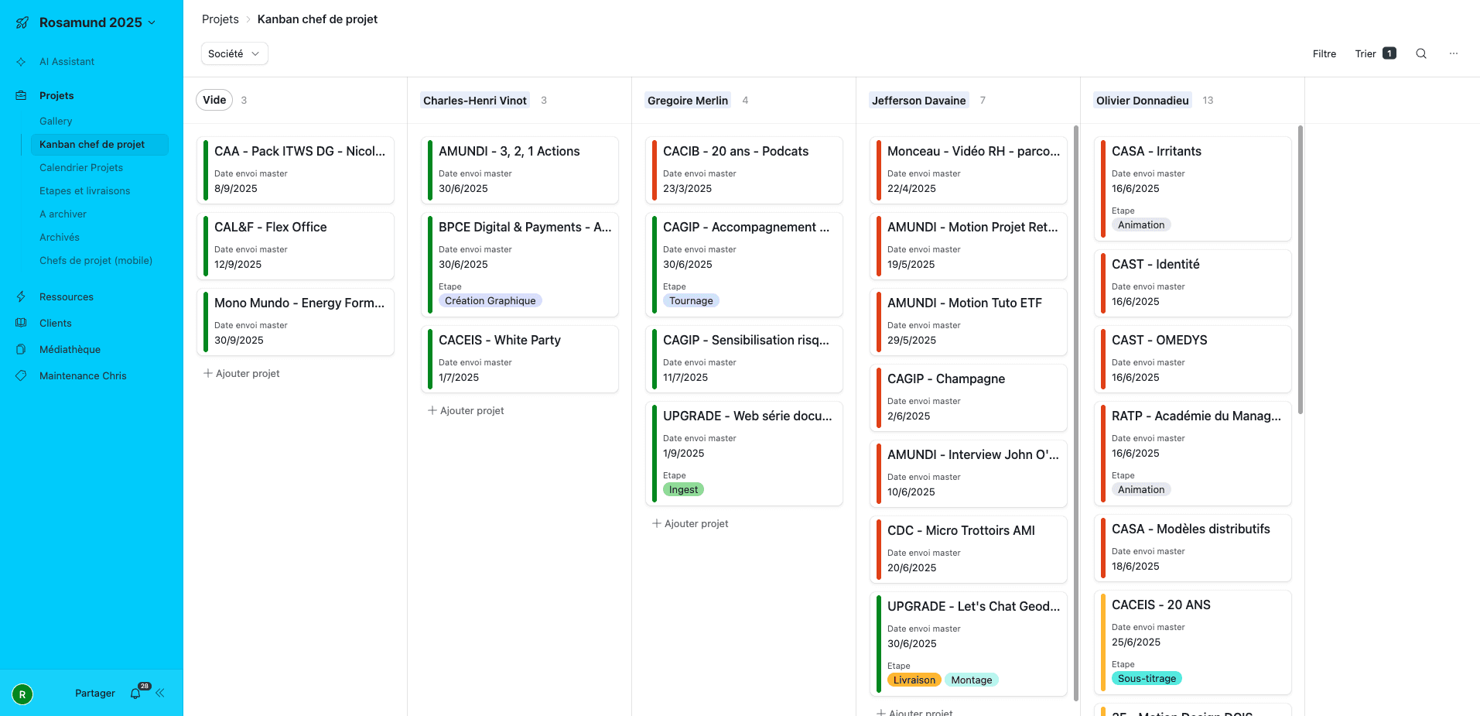Open the Médiathèque section

pos(70,349)
